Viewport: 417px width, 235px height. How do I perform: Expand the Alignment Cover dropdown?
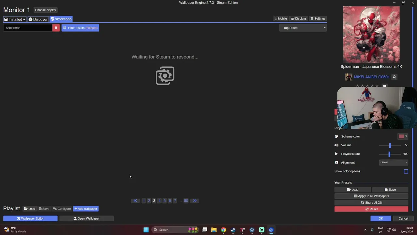pos(394,162)
